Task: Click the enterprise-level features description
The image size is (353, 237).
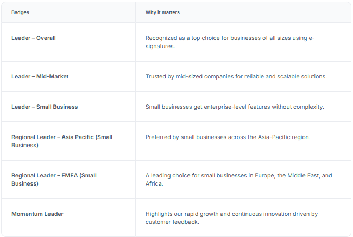Action: click(x=235, y=107)
